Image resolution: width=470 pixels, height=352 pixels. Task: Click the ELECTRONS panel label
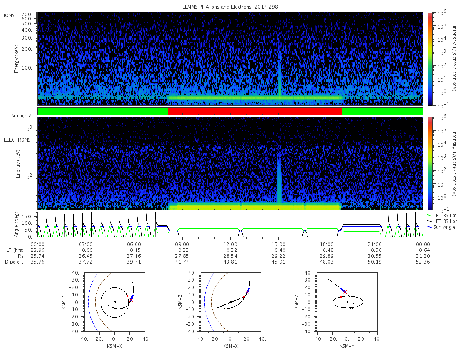click(x=17, y=140)
